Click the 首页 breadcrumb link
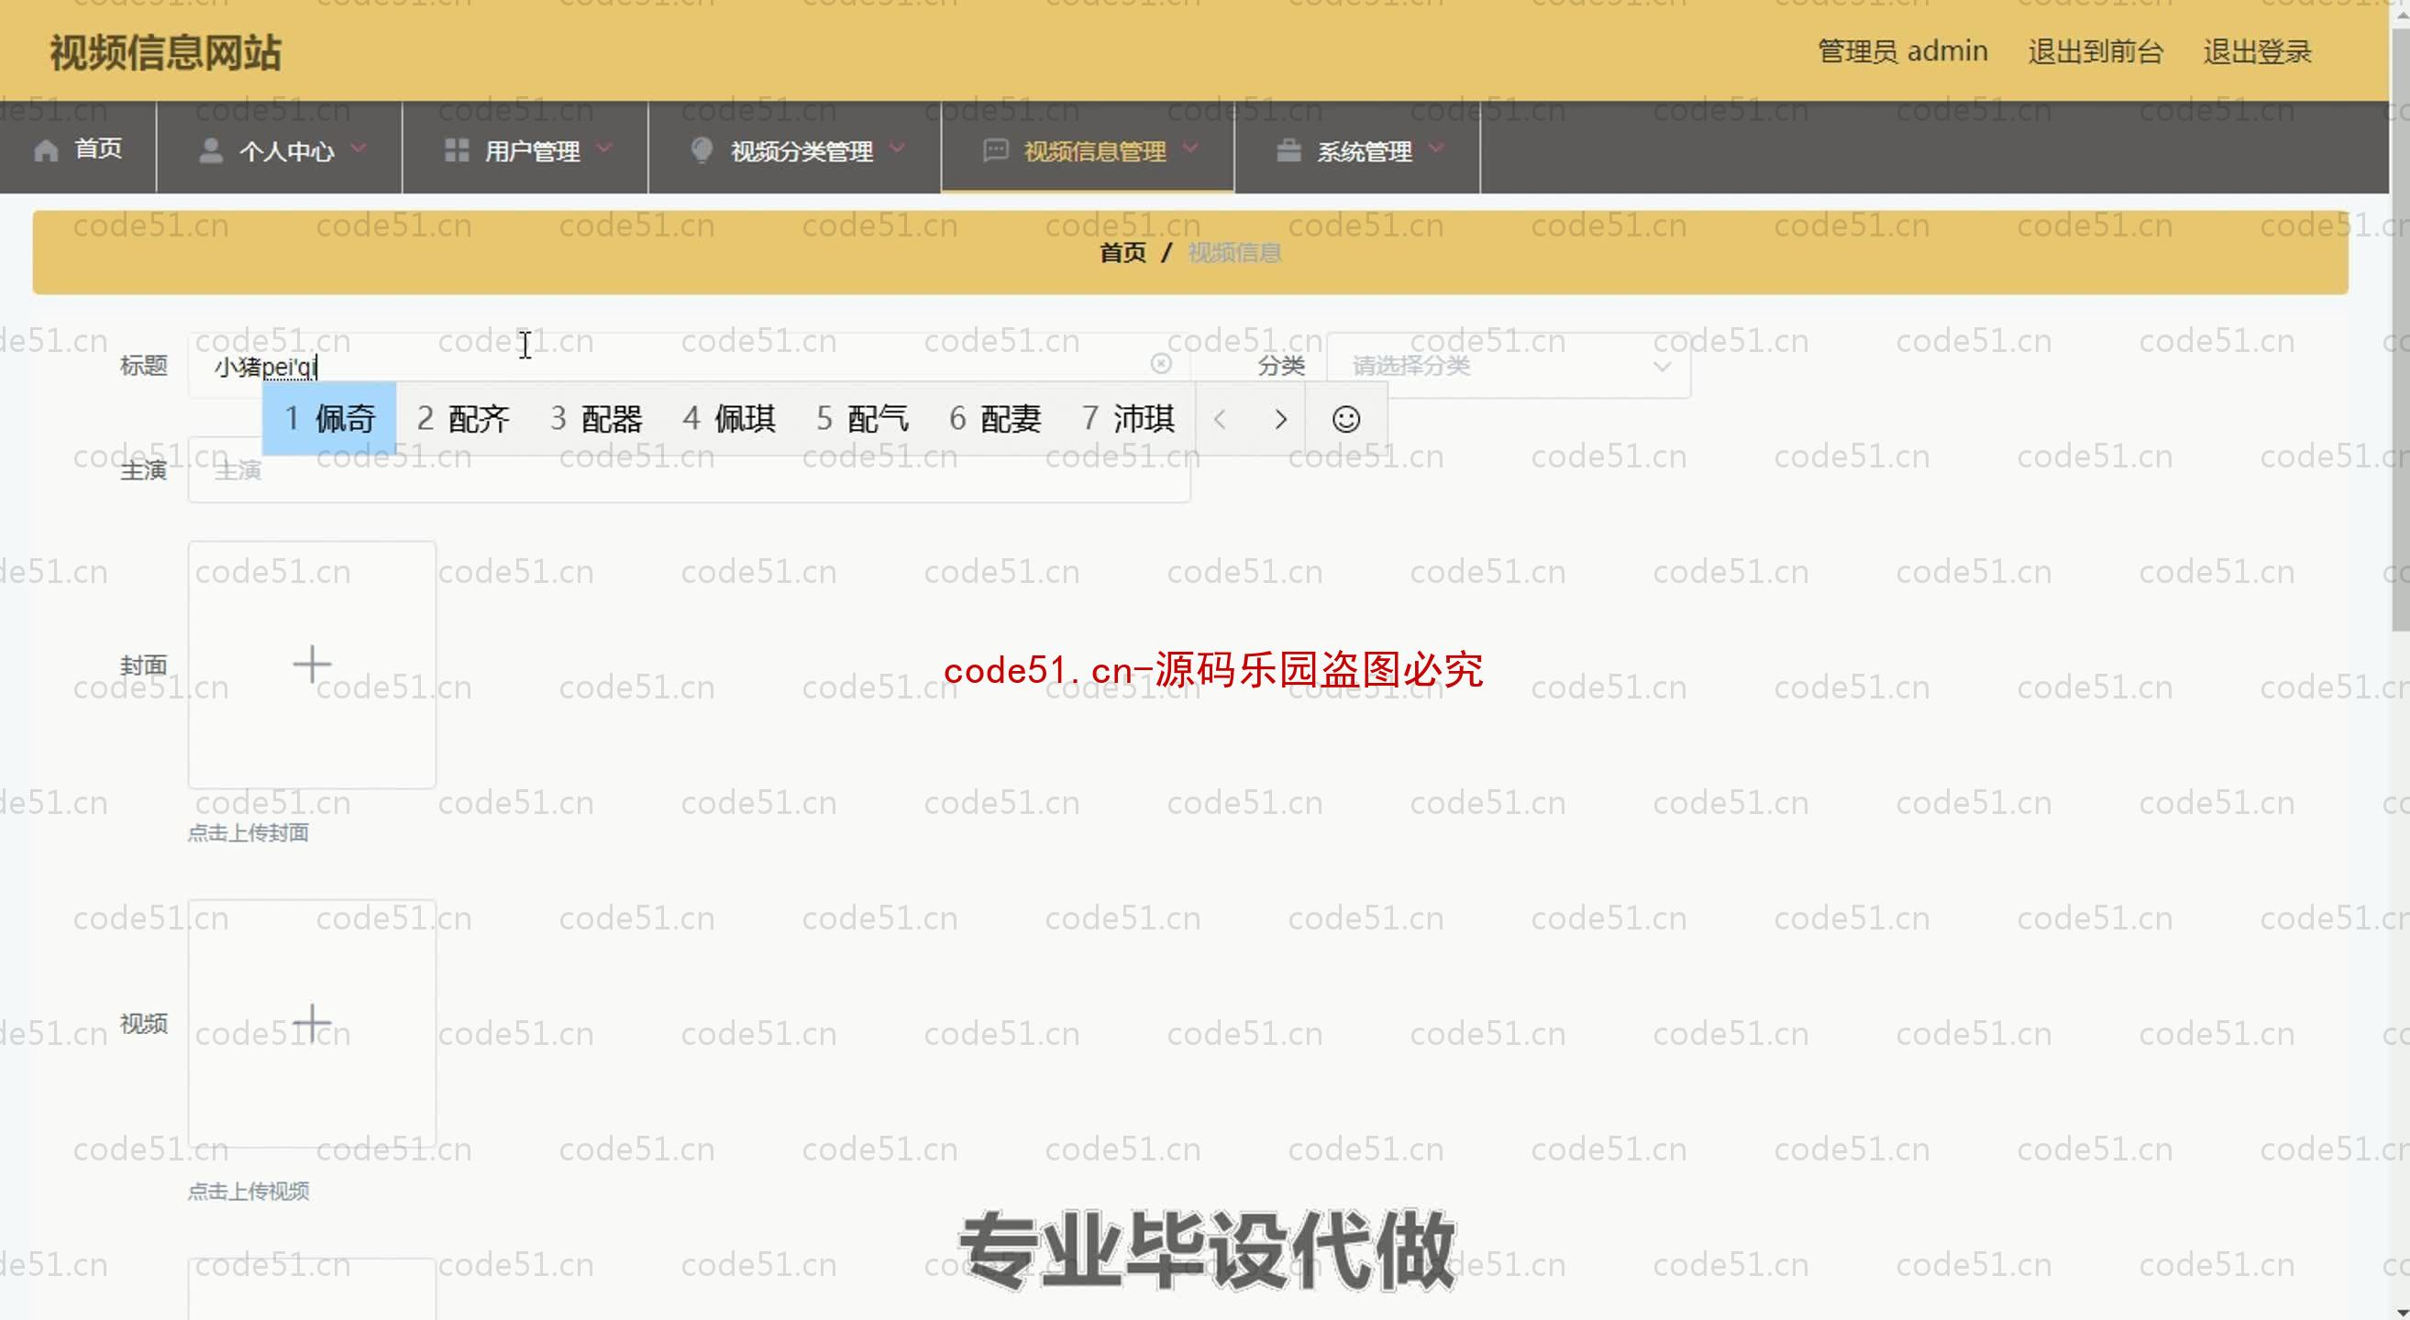This screenshot has width=2410, height=1320. (1122, 252)
